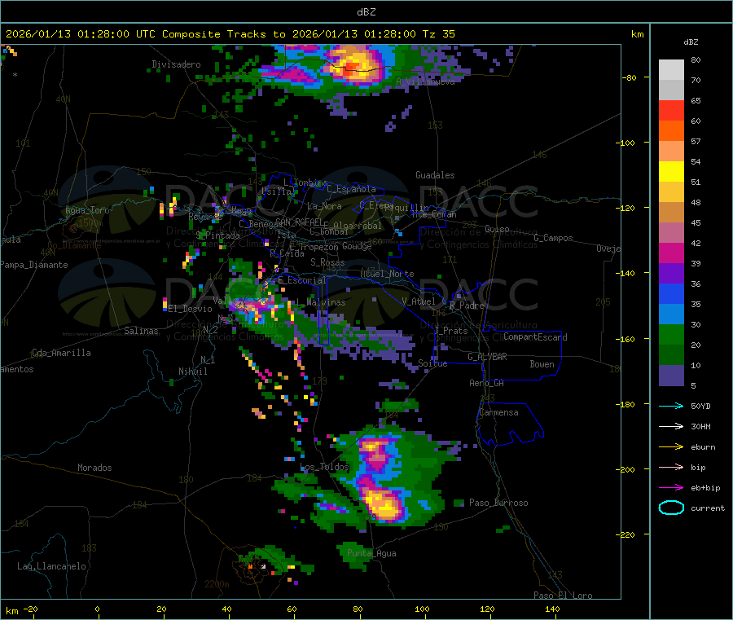Click the 'Bowen' map label

[542, 364]
